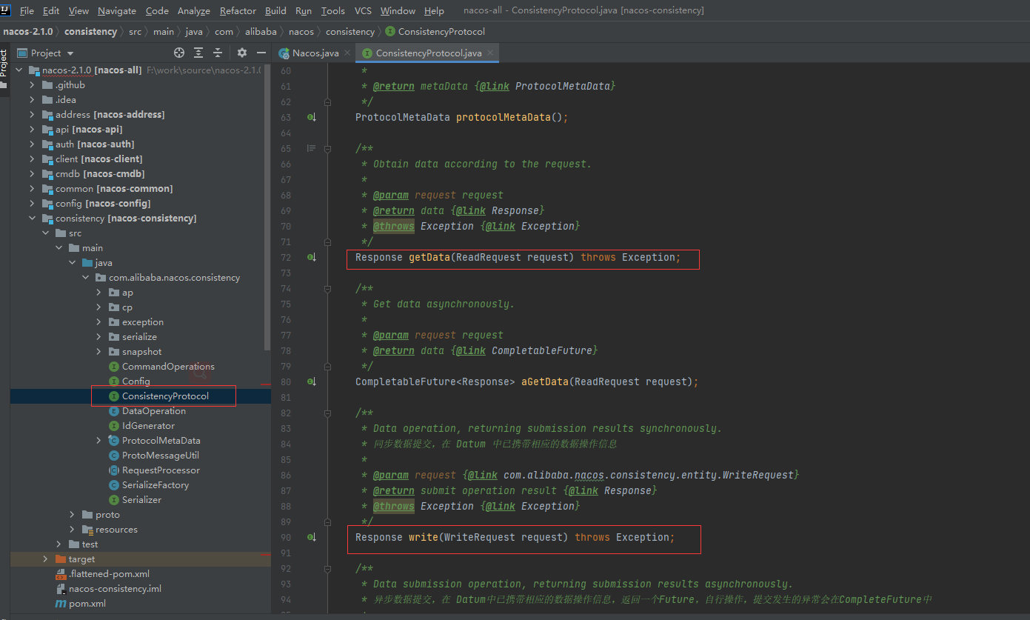Open the Refactor menu
The height and width of the screenshot is (620, 1030).
pyautogui.click(x=238, y=10)
